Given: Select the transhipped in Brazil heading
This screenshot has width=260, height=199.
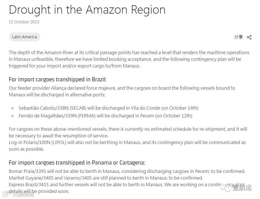Looking at the screenshot, I should pos(57,79).
